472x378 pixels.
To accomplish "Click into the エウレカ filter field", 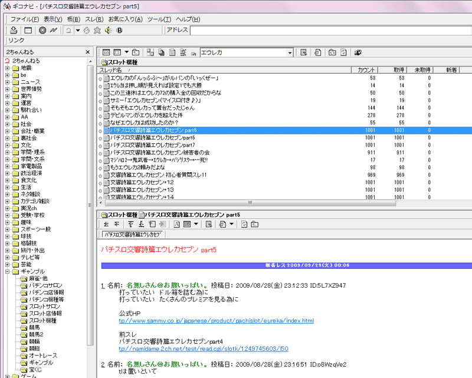I will tap(244, 52).
